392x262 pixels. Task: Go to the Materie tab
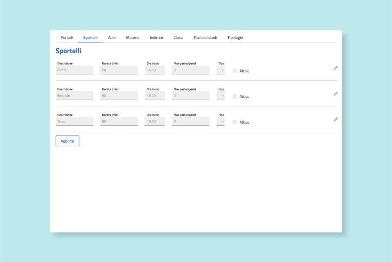133,38
